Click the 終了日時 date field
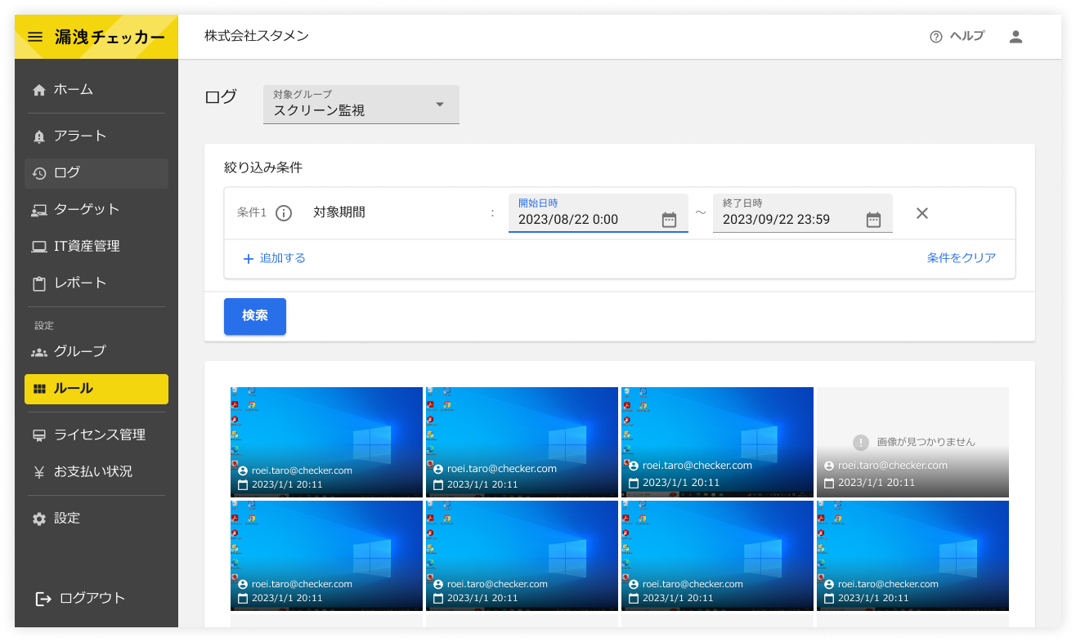 803,212
